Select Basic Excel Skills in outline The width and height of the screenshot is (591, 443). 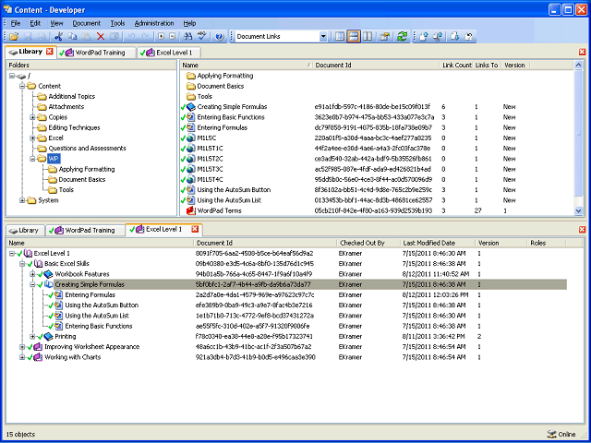[66, 264]
